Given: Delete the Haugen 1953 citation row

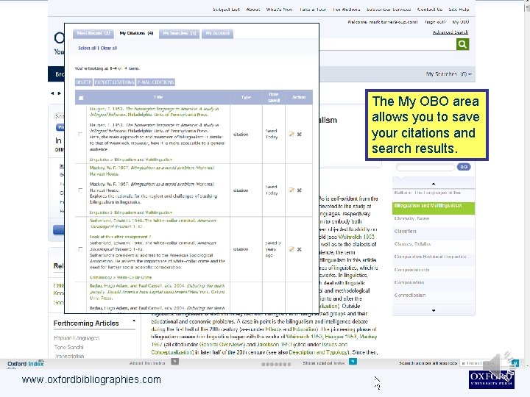Looking at the screenshot, I should pyautogui.click(x=299, y=134).
